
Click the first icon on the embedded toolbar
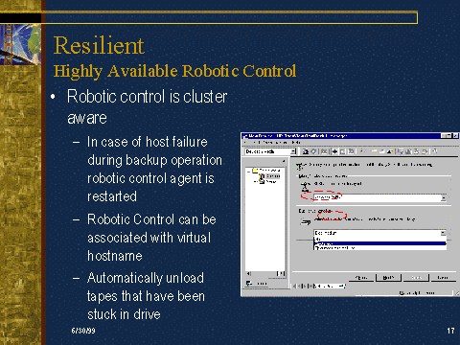306,151
